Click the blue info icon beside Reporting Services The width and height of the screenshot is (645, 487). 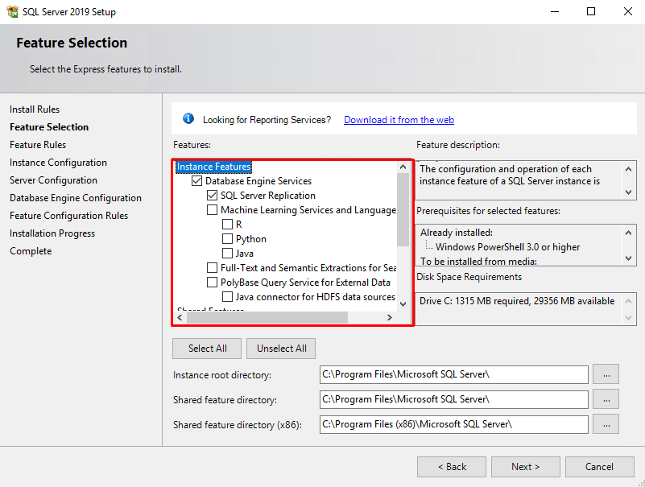(x=188, y=119)
